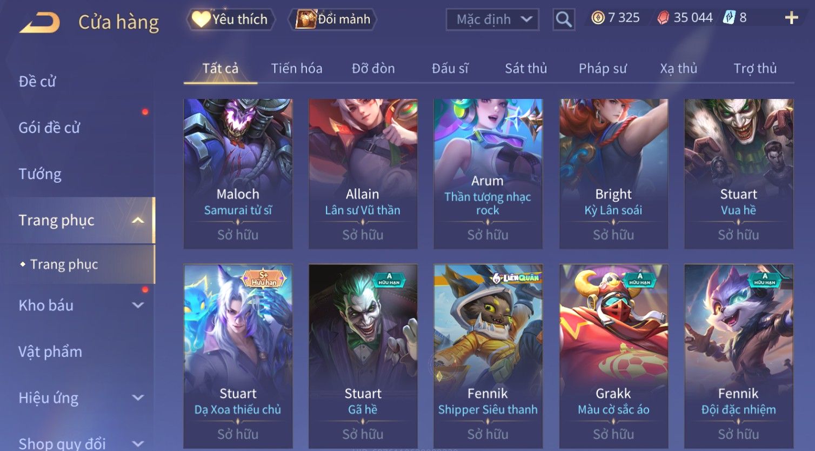
Task: Click the chest icon on Đổi mảnh
Action: (305, 19)
